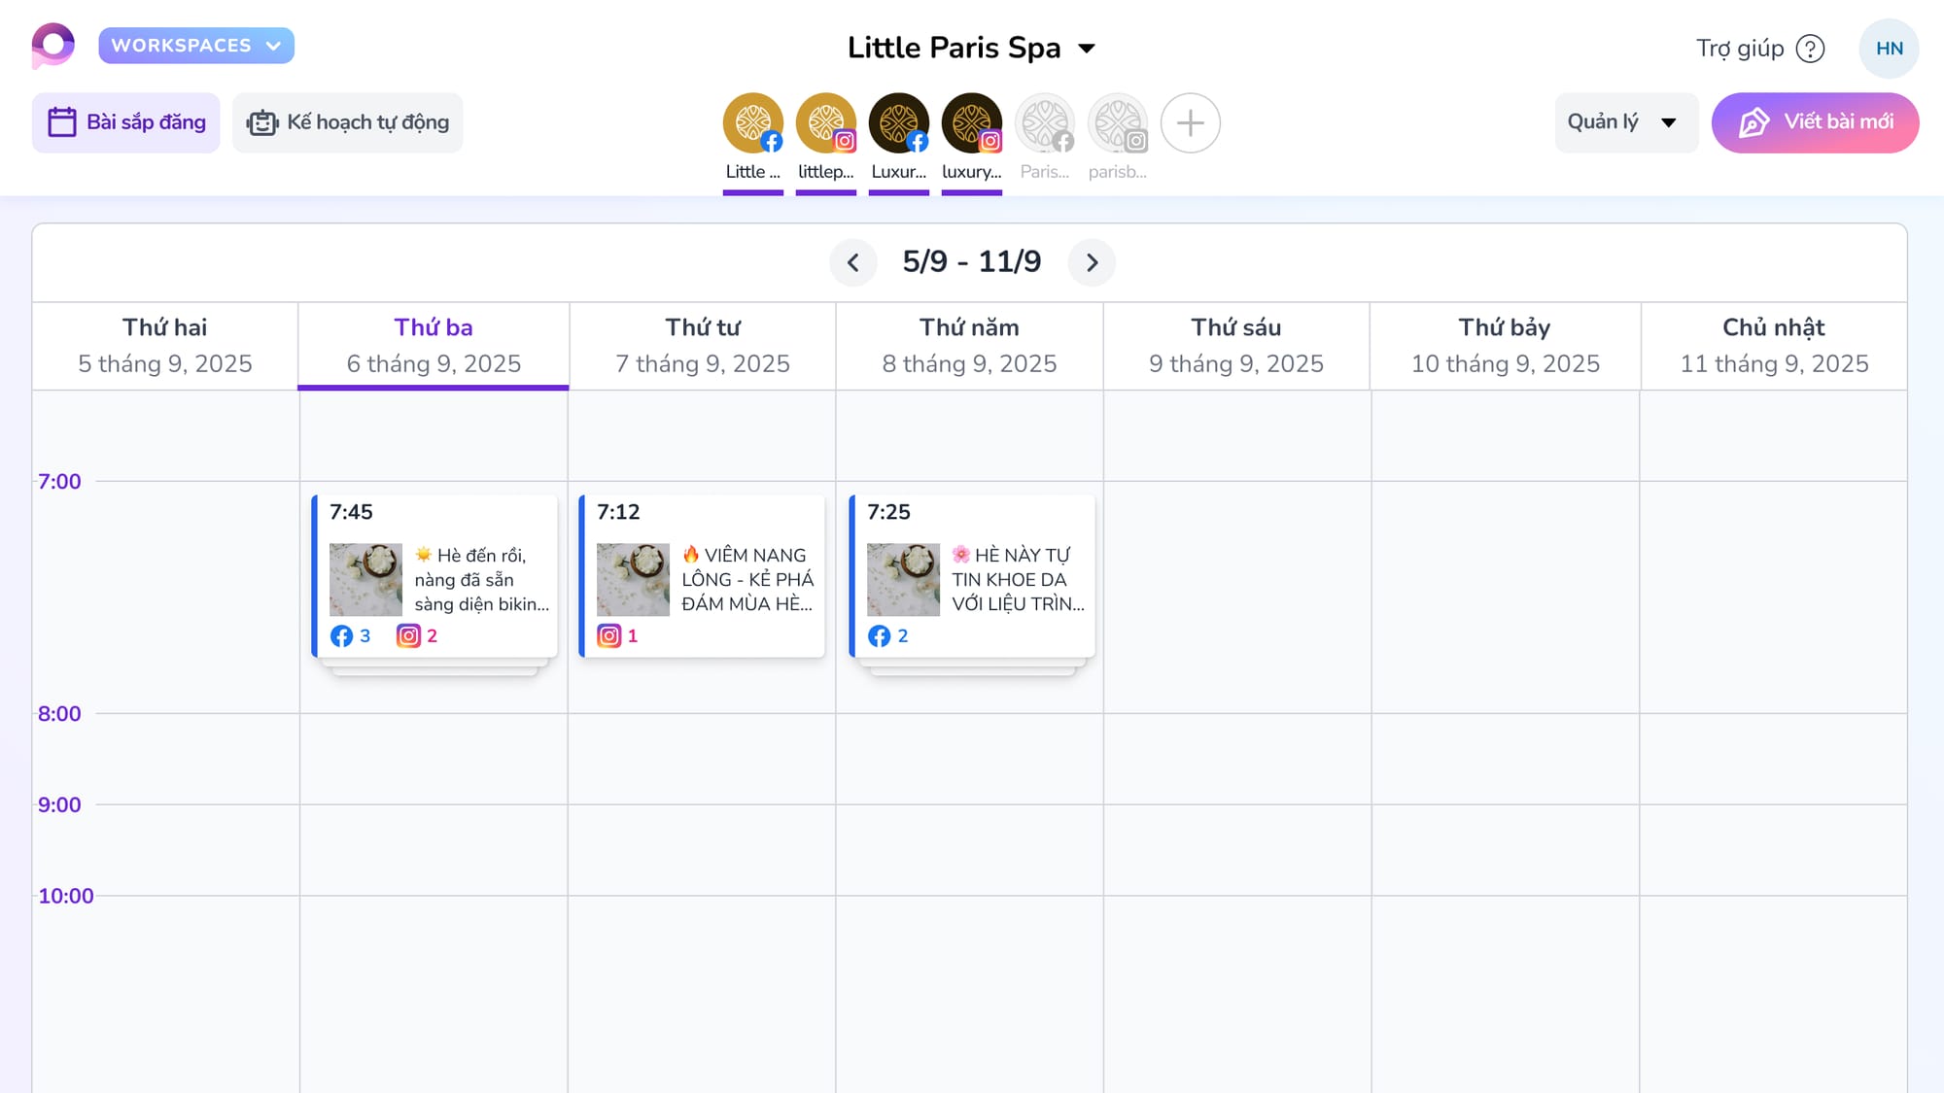Go to the previous week

click(x=852, y=262)
